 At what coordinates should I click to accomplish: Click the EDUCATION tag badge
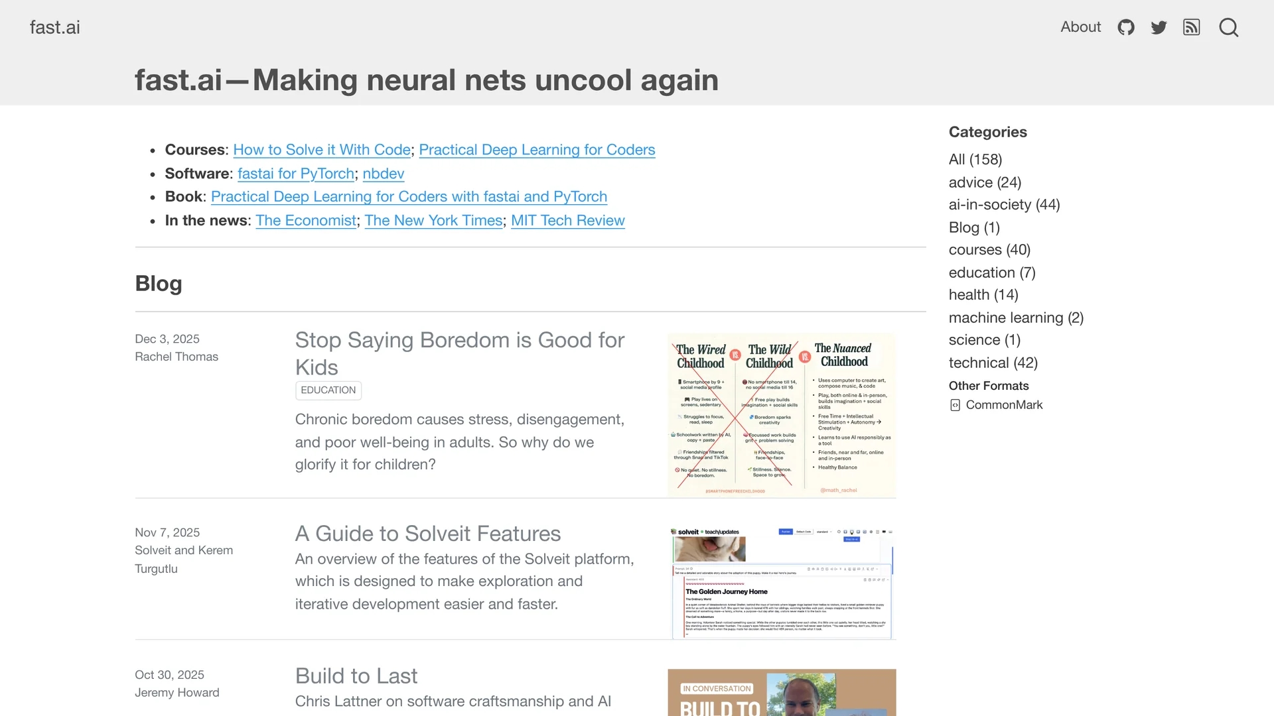point(328,390)
